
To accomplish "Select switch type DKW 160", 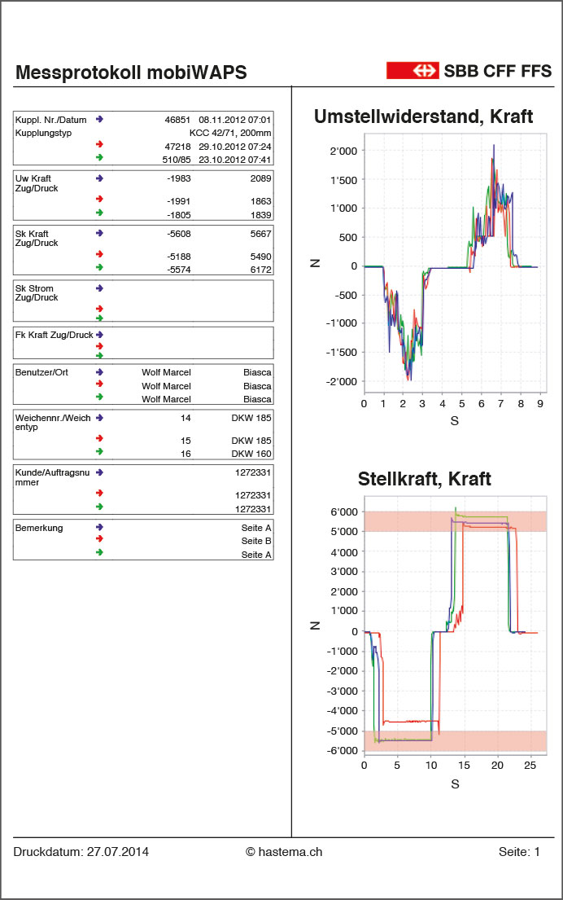I will 251,454.
